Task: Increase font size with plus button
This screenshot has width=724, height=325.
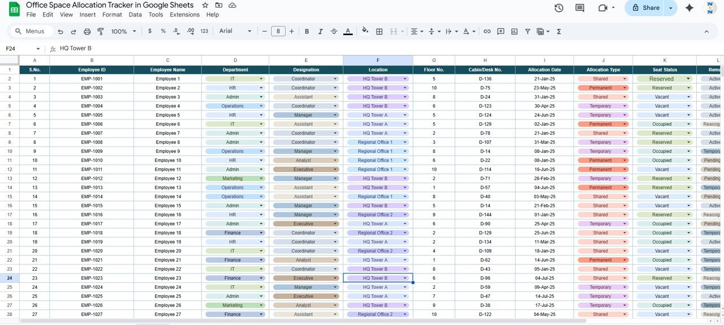Action: (x=292, y=32)
